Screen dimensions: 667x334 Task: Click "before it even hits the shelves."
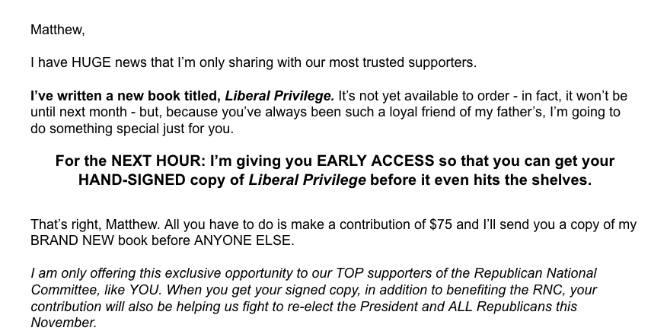[x=481, y=180]
